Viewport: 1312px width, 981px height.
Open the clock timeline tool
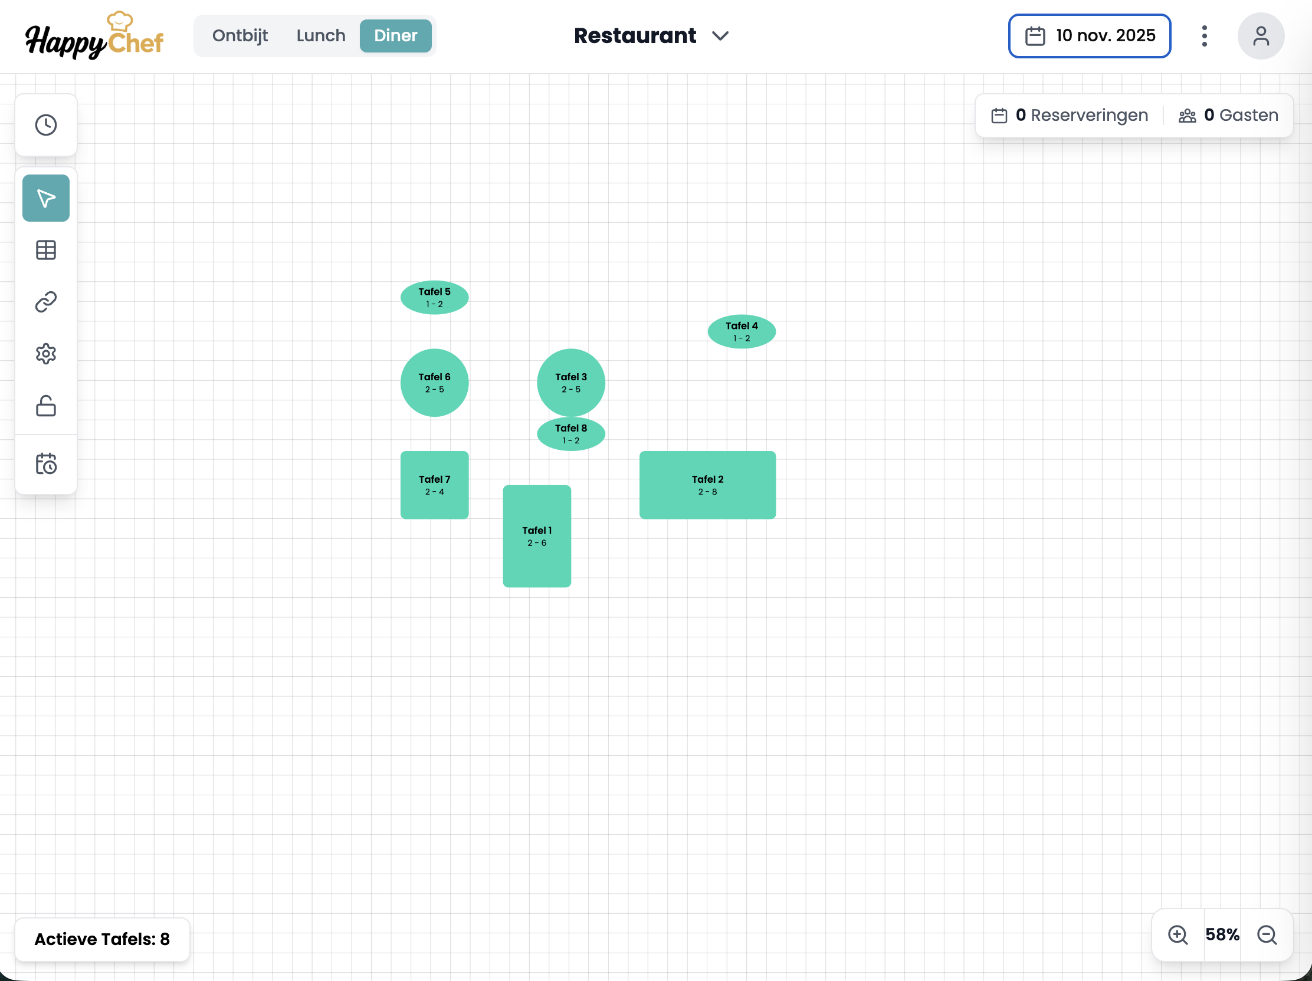pyautogui.click(x=45, y=125)
